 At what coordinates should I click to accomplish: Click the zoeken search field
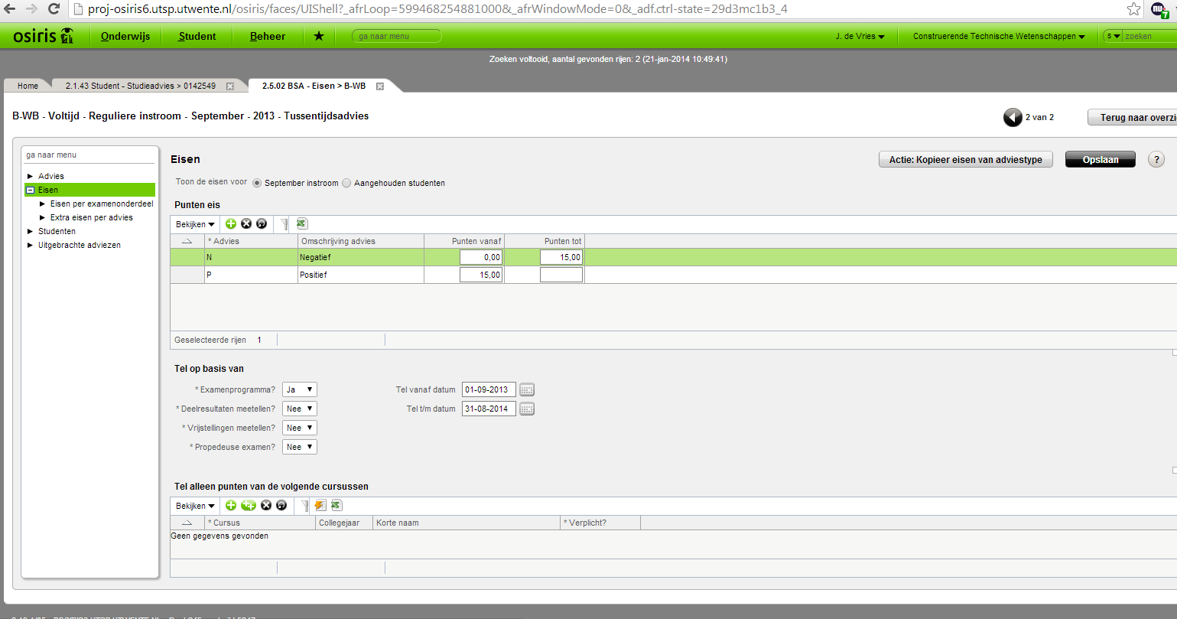[1149, 36]
